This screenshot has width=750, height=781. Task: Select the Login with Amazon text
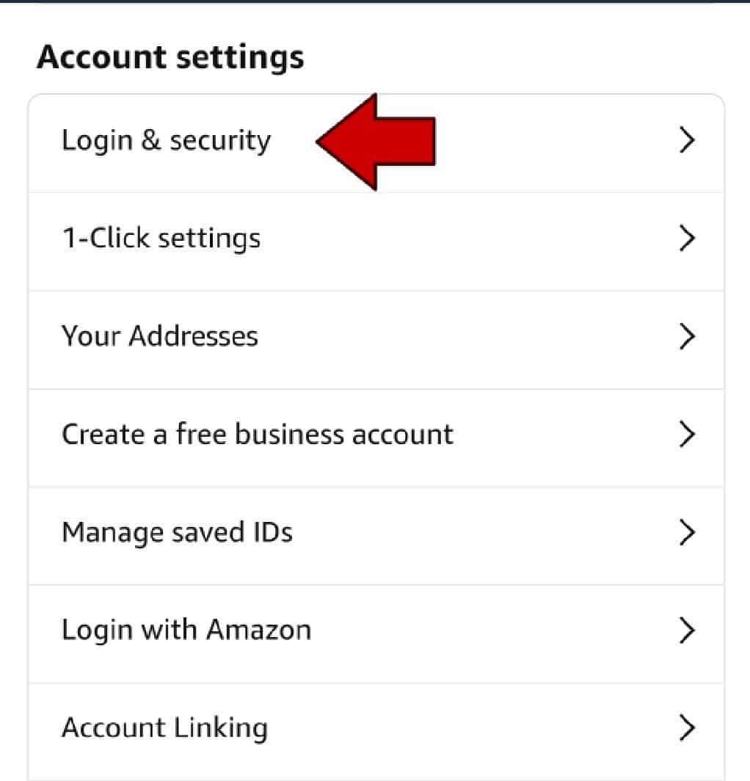[186, 630]
